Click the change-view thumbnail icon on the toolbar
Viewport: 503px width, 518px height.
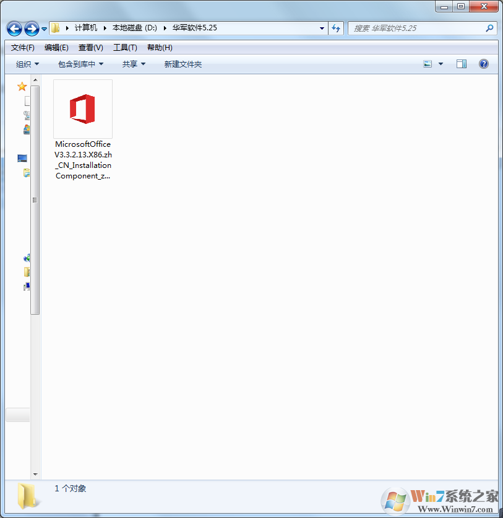pyautogui.click(x=428, y=63)
